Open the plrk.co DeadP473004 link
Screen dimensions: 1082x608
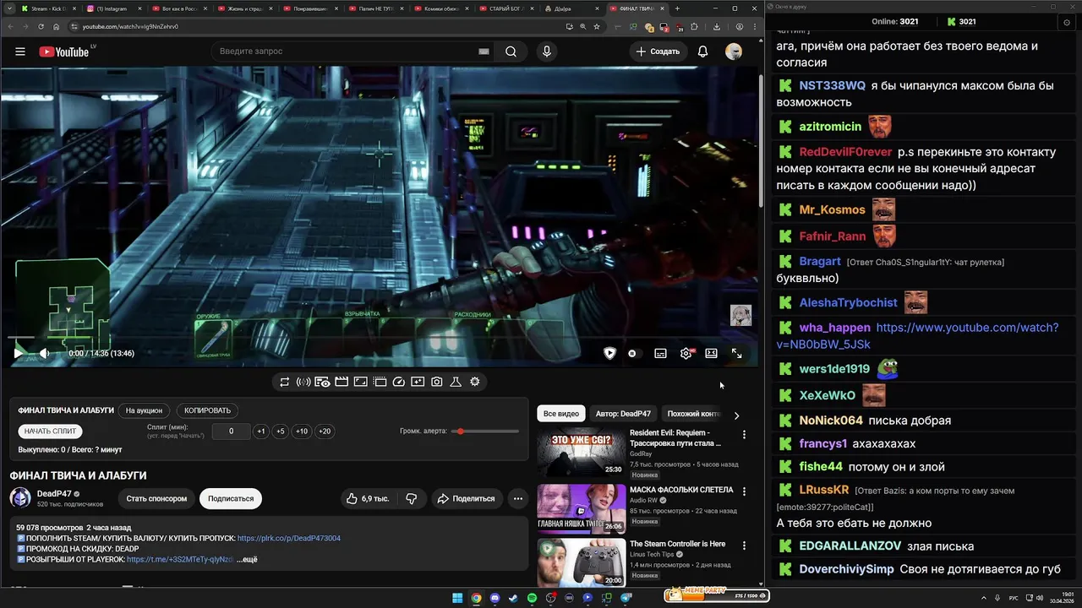tap(289, 538)
